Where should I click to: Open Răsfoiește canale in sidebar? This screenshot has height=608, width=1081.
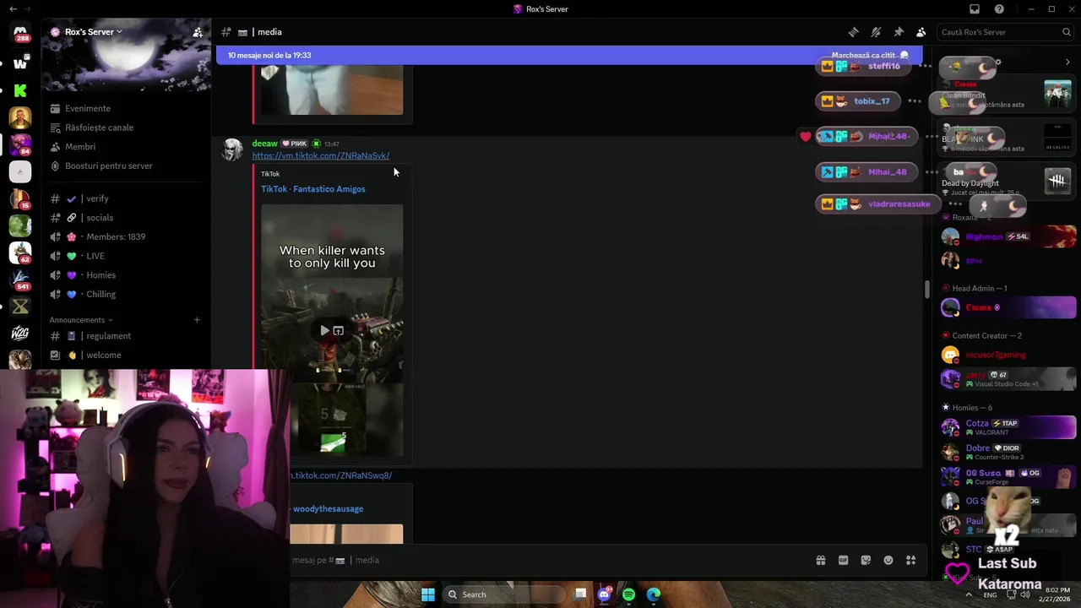point(99,128)
